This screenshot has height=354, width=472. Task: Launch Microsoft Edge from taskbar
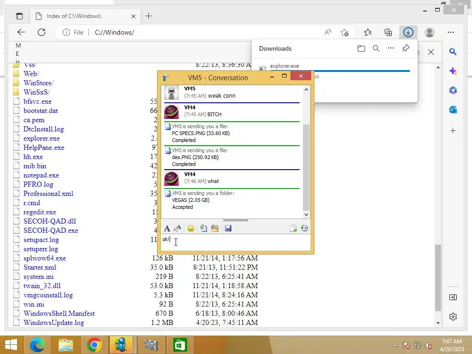coord(37,345)
